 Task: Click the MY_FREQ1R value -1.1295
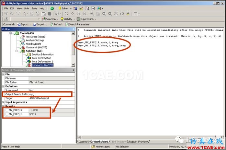[34, 110]
